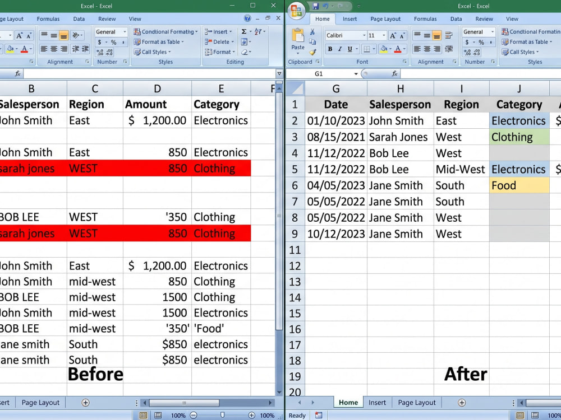Click the Save icon in the quick access toolbar

(x=315, y=6)
